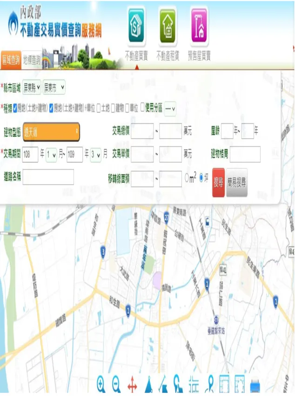Click the 屋齡 maximum years field
This screenshot has height=396, width=295.
point(248,131)
